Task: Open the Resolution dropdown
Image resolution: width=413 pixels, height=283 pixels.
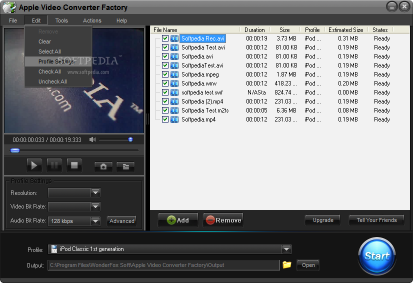Action: pyautogui.click(x=95, y=193)
